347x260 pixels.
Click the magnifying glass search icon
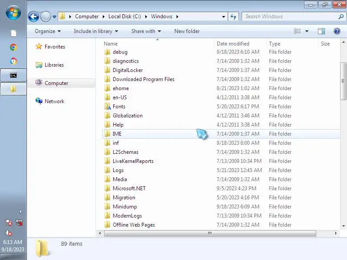point(341,16)
